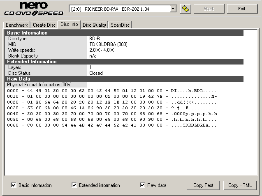Select the MID value TDKBLDRBA (000)
262x196 pixels.
click(108, 44)
